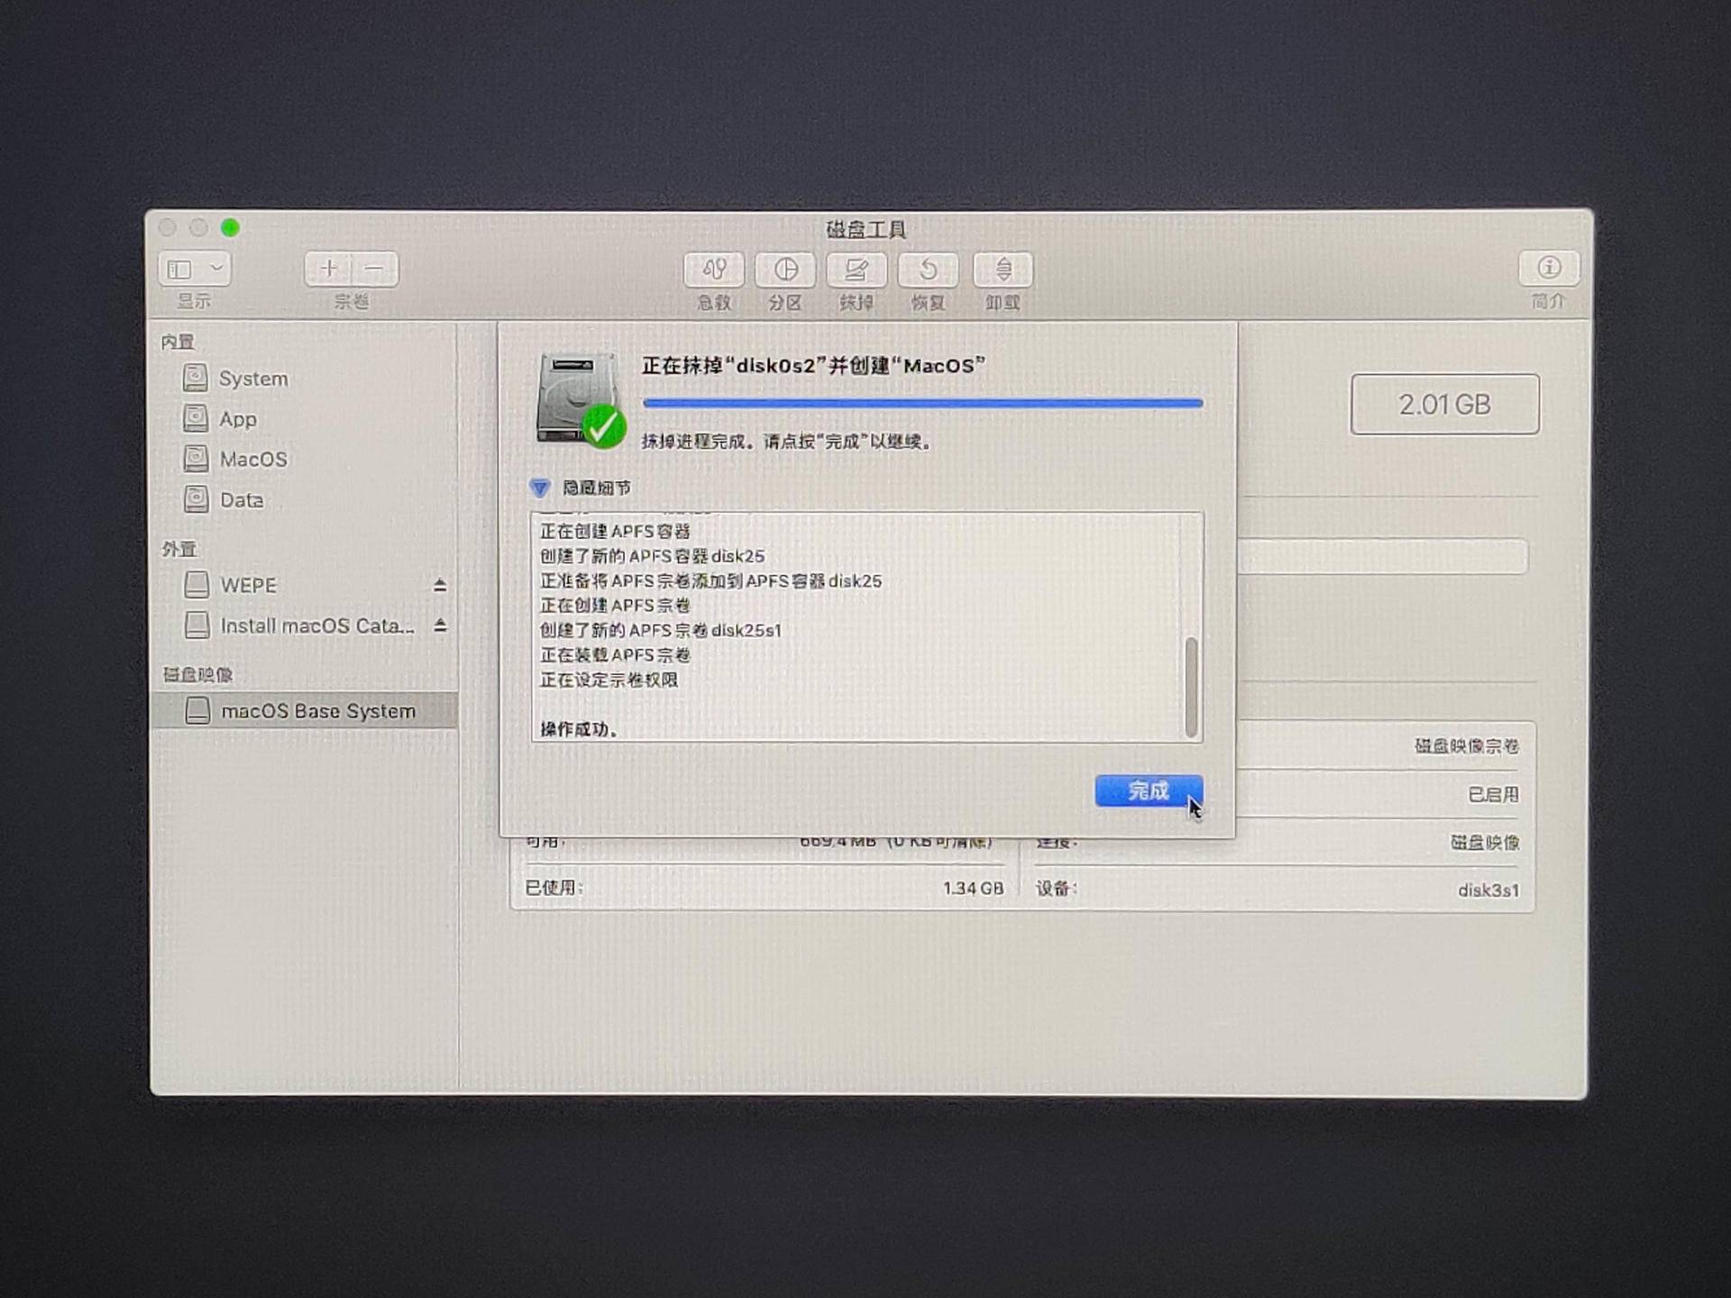The image size is (1731, 1298).
Task: Open the sidebar view (显示) dropdown
Action: point(195,269)
